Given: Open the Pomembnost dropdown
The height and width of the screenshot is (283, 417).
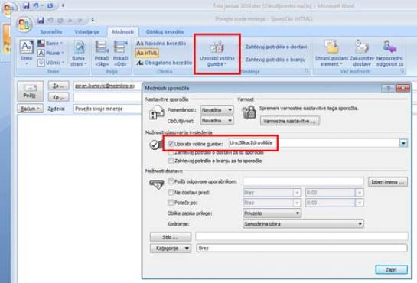Looking at the screenshot, I should tap(217, 109).
